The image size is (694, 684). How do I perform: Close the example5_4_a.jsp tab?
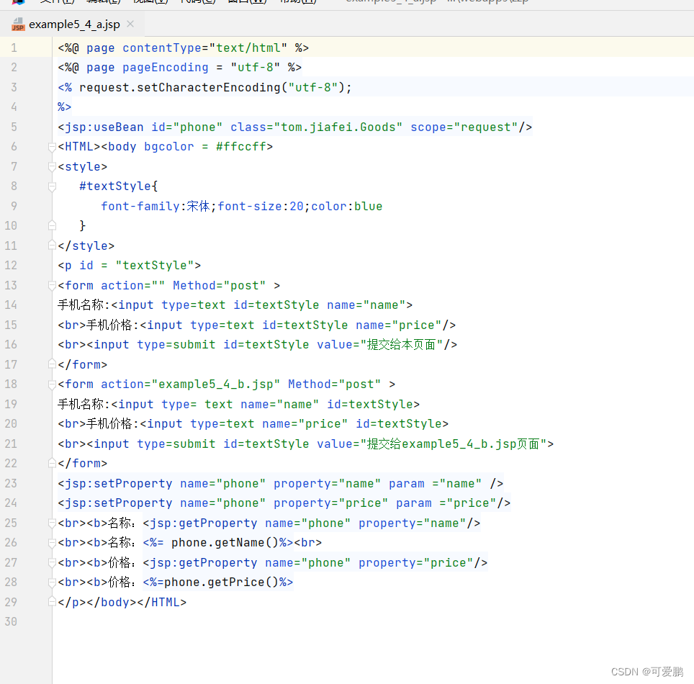(x=130, y=24)
